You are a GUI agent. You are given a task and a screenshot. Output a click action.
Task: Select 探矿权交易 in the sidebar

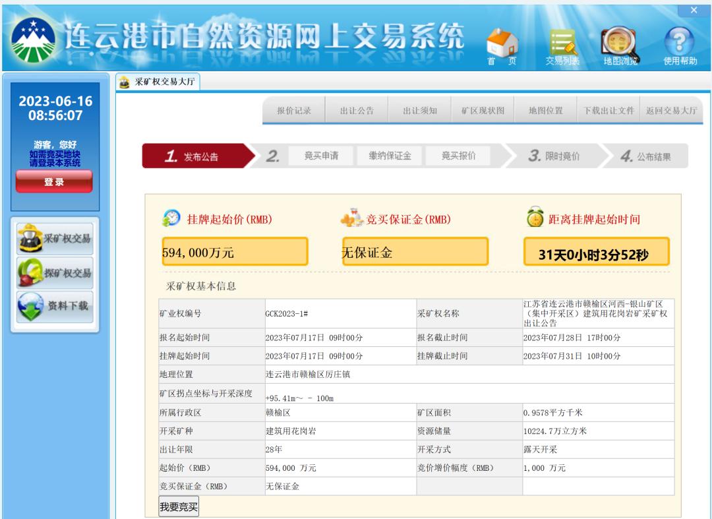click(55, 273)
